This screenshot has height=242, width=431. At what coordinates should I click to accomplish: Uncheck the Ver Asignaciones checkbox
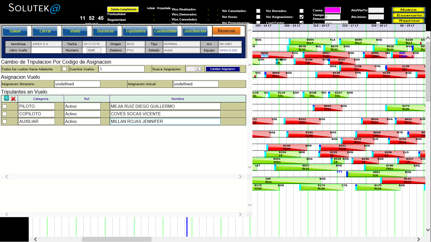(x=301, y=17)
